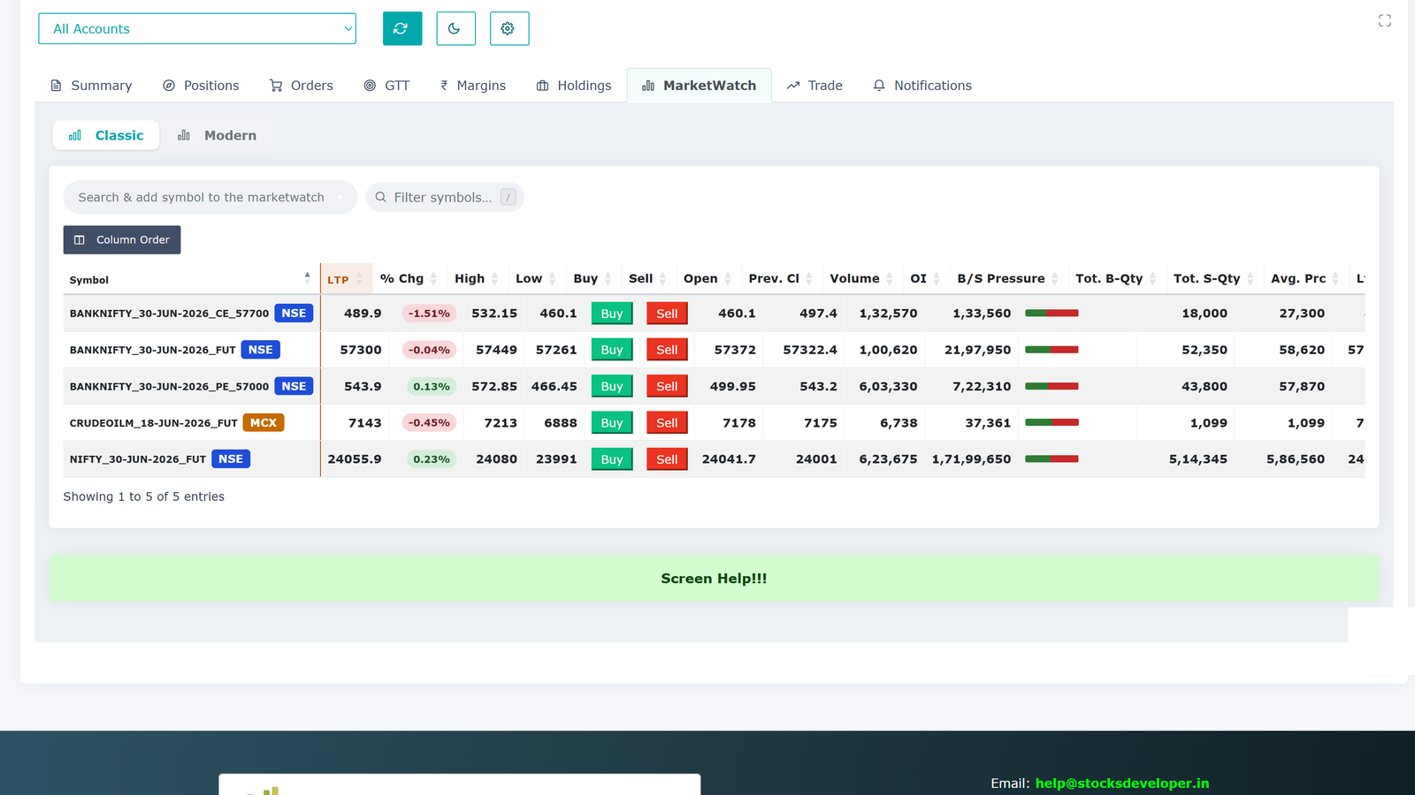This screenshot has height=795, width=1415.
Task: Switch to the Summary tab
Action: pyautogui.click(x=91, y=86)
